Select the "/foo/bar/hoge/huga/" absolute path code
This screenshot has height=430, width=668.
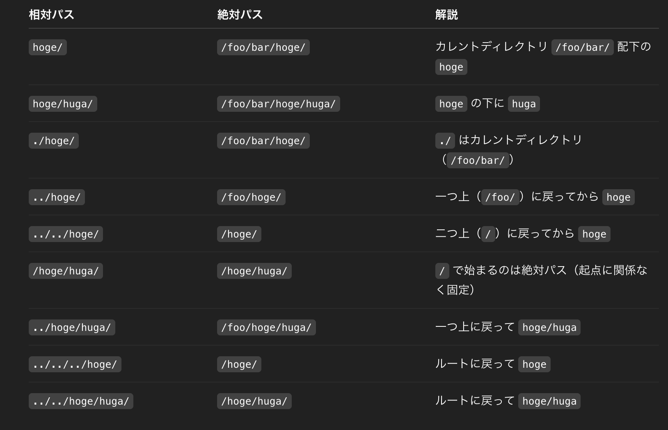278,104
